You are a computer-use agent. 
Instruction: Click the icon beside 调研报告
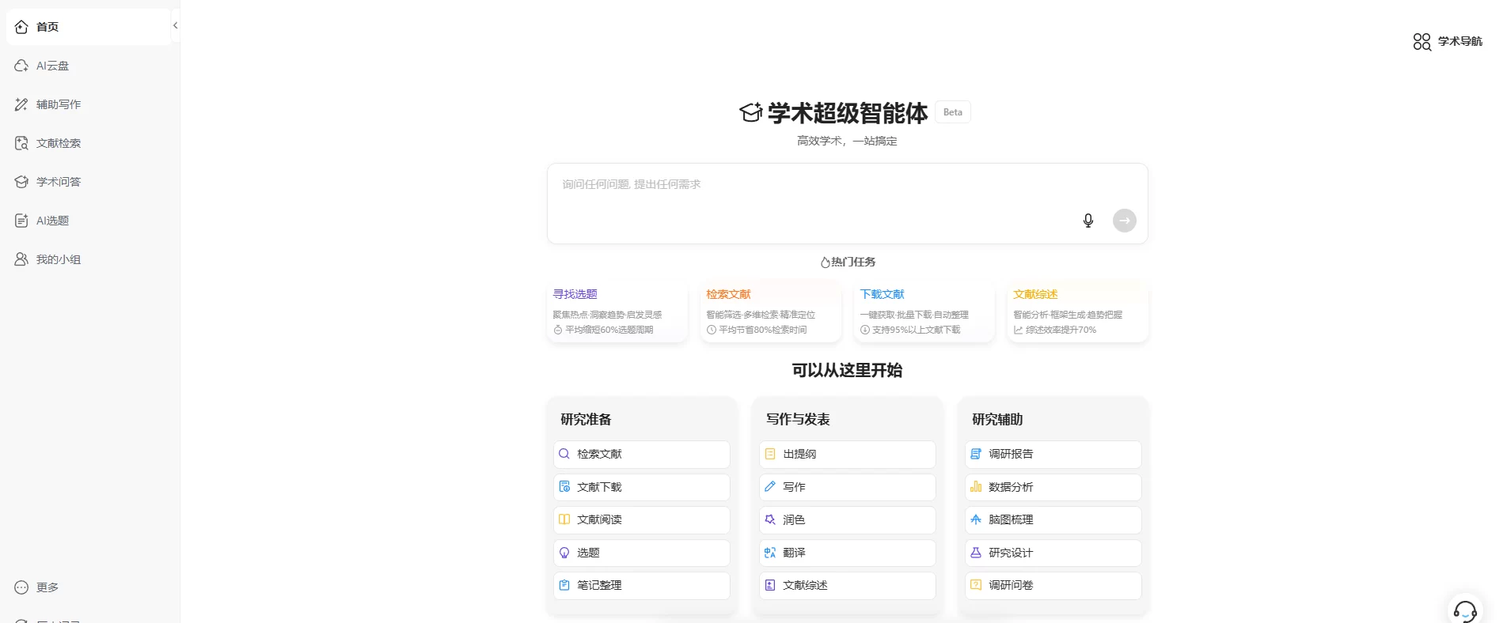[x=976, y=454]
